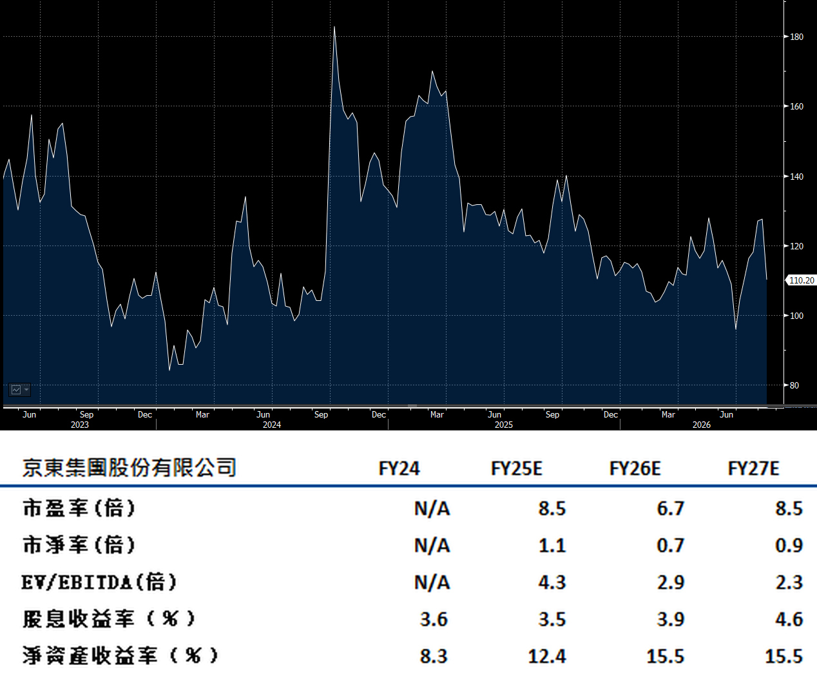Select FY26E 市淨率 value 0.7
This screenshot has height=683, width=817.
tap(671, 546)
